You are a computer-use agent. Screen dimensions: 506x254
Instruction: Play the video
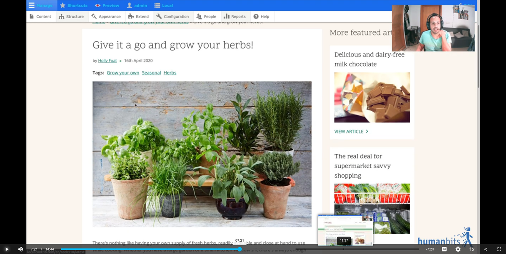7,249
